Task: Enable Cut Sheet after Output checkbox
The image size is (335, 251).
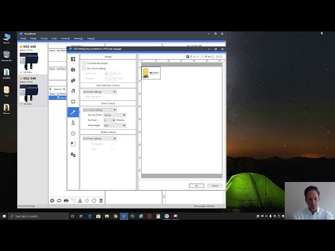Action: coord(84,63)
